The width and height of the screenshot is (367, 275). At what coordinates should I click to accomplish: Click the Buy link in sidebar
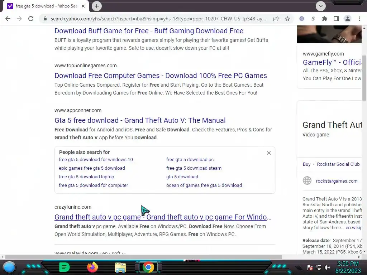click(x=307, y=164)
